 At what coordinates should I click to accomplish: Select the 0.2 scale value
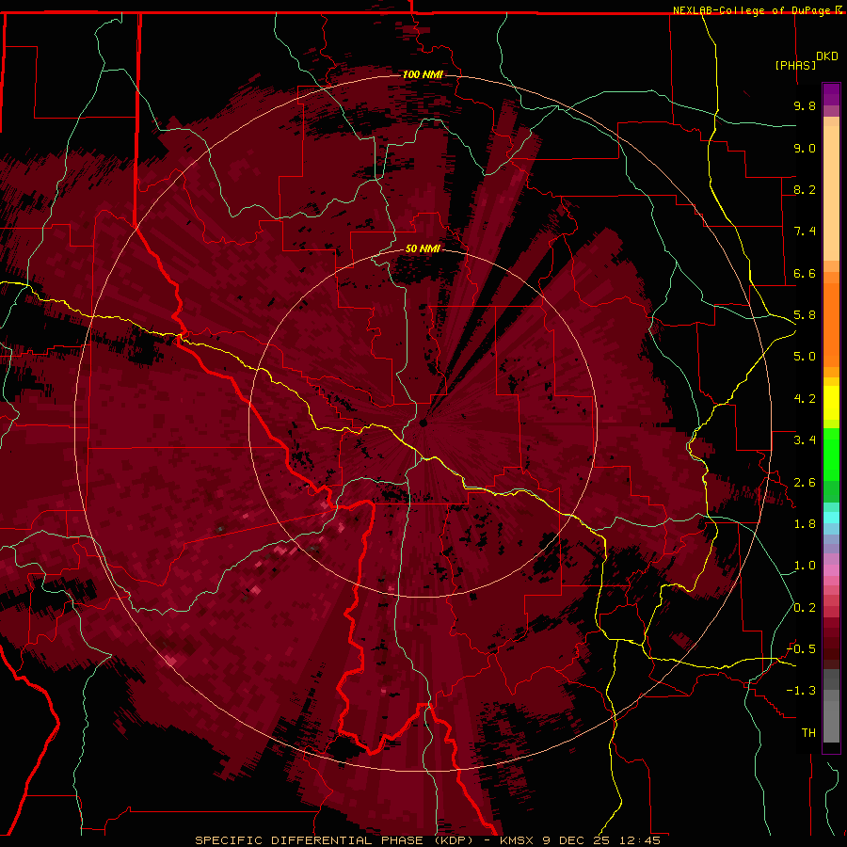805,608
